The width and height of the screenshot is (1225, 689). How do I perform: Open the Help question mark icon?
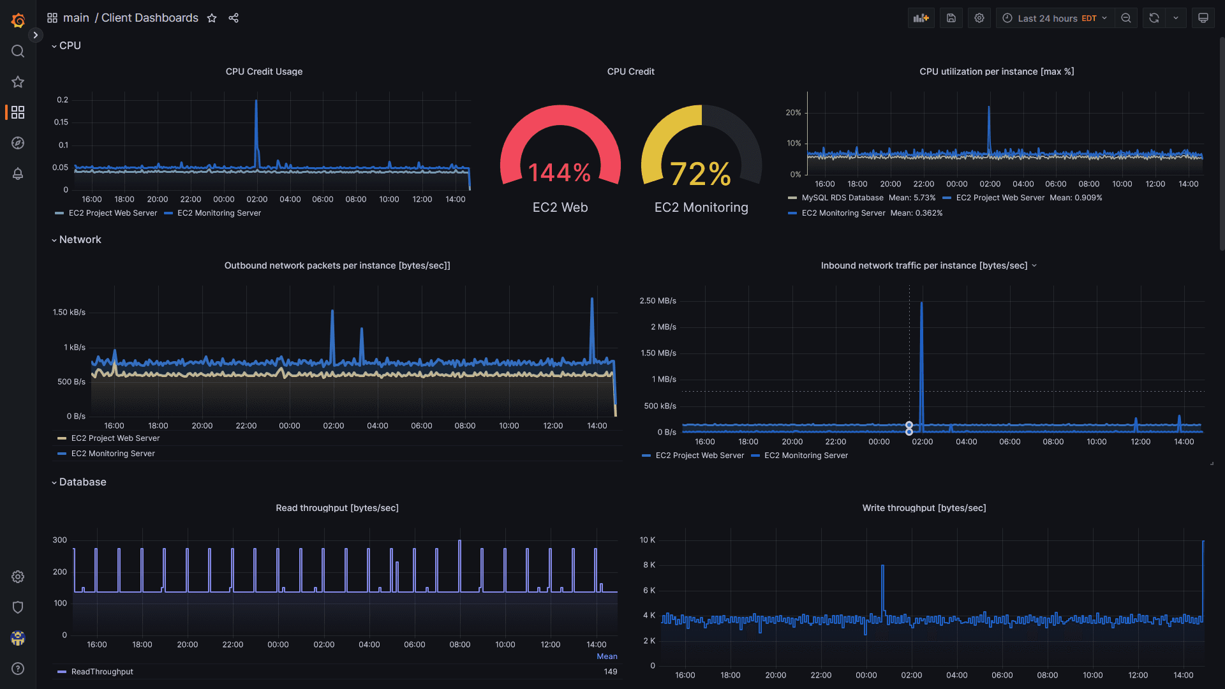pos(18,669)
